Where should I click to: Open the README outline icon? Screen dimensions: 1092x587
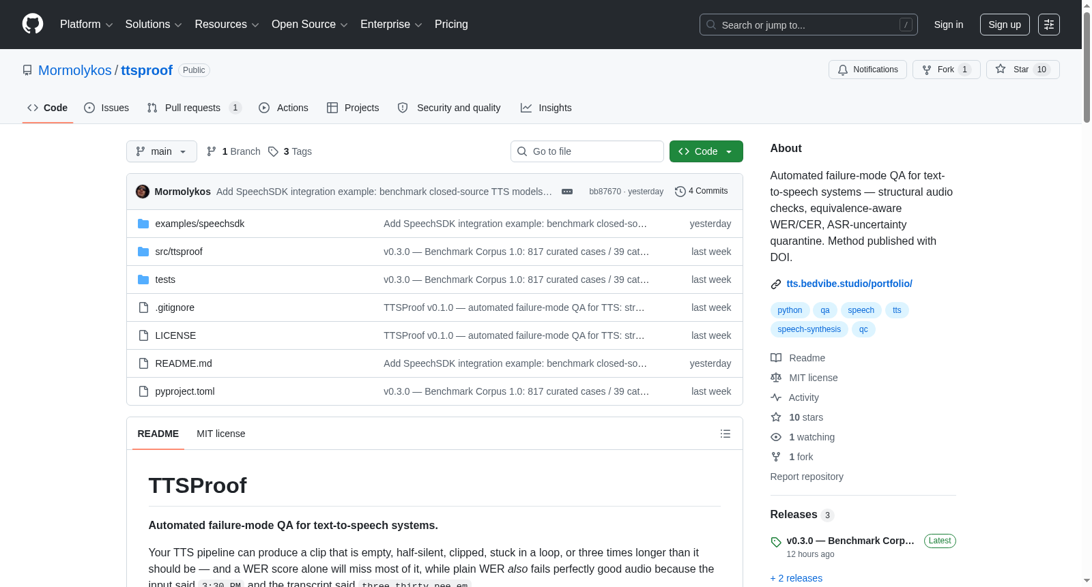coord(725,434)
